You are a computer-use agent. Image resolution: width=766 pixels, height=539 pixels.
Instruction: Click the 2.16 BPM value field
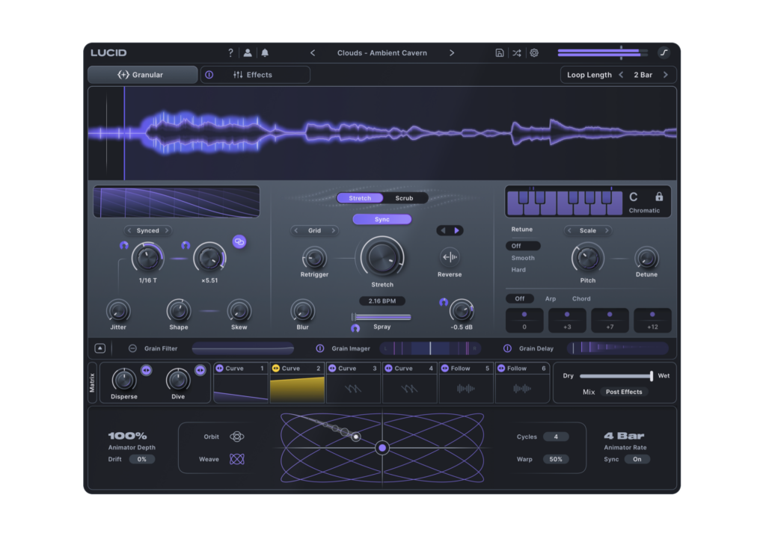click(382, 301)
